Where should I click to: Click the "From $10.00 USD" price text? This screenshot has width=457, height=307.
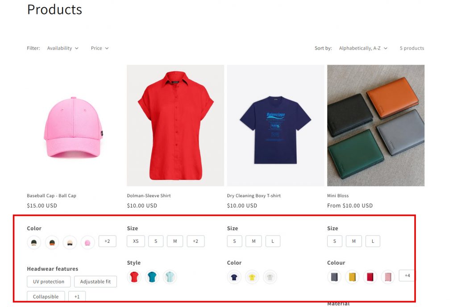[350, 206]
